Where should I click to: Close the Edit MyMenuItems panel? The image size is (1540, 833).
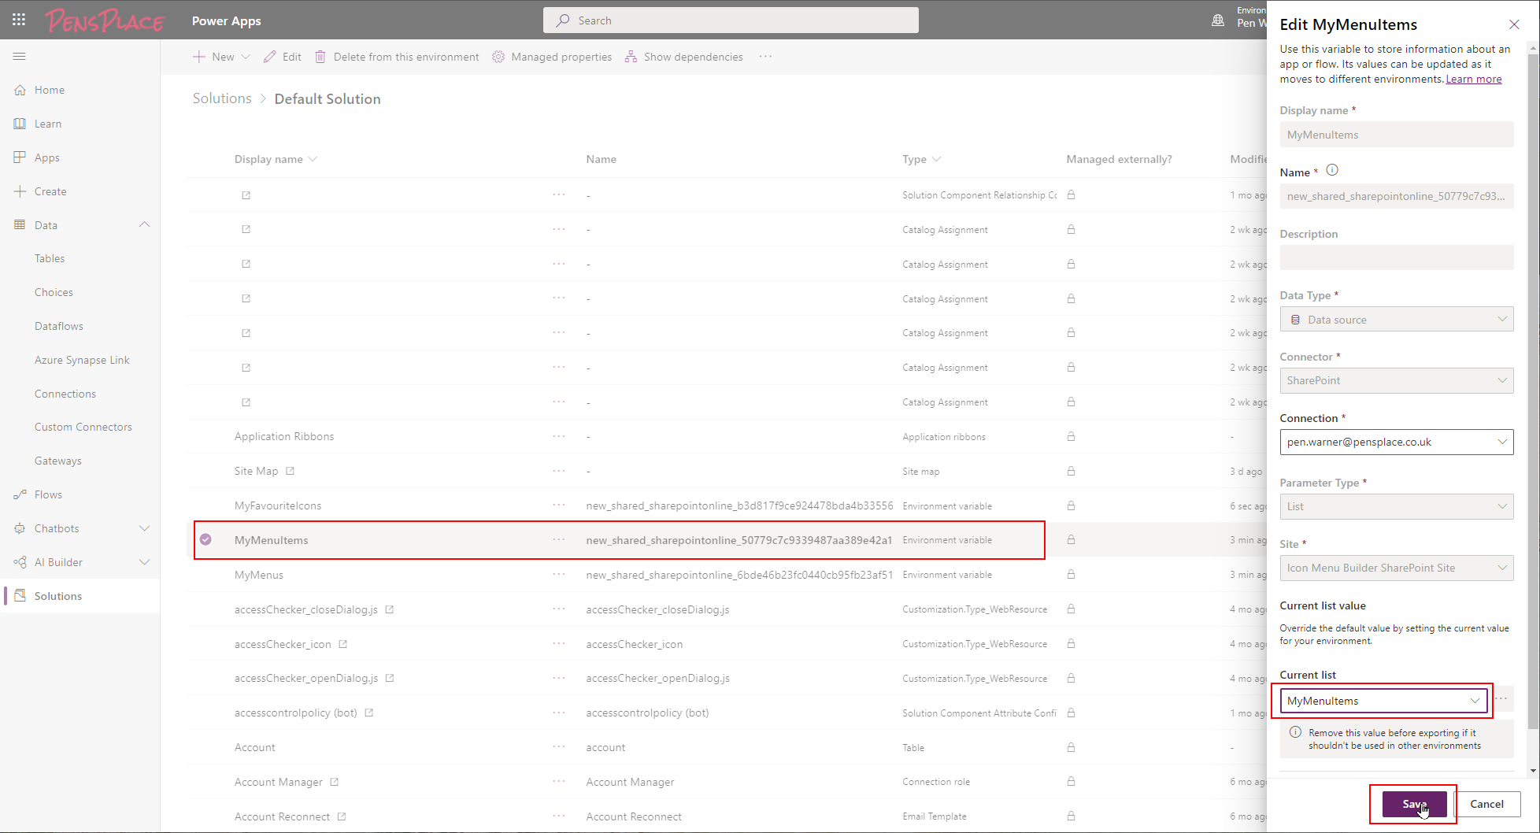point(1514,24)
